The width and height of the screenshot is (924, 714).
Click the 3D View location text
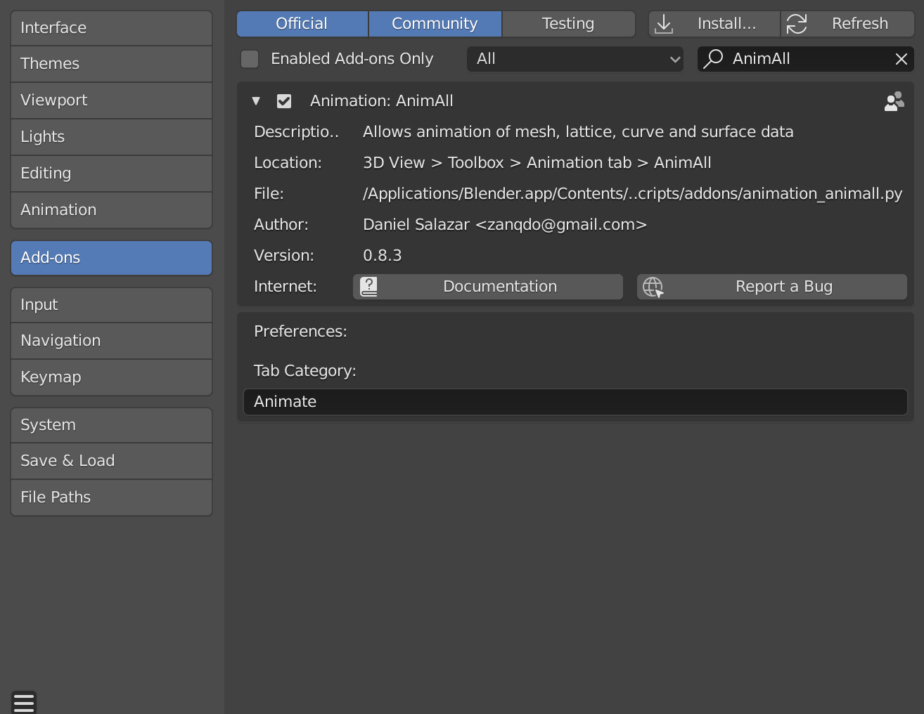537,163
